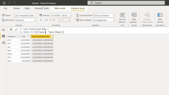Click date cell 12/22/2022 in Date column

point(25,57)
